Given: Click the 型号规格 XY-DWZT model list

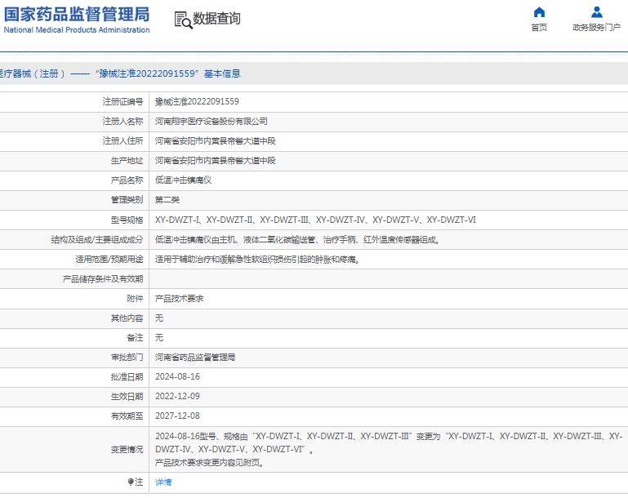Looking at the screenshot, I should (x=315, y=220).
